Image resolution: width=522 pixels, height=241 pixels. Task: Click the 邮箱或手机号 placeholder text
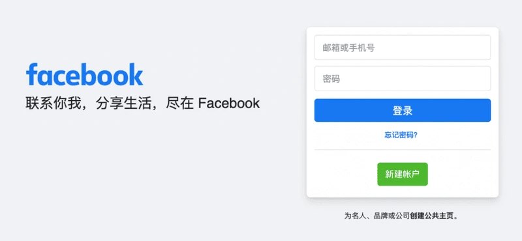pos(348,48)
